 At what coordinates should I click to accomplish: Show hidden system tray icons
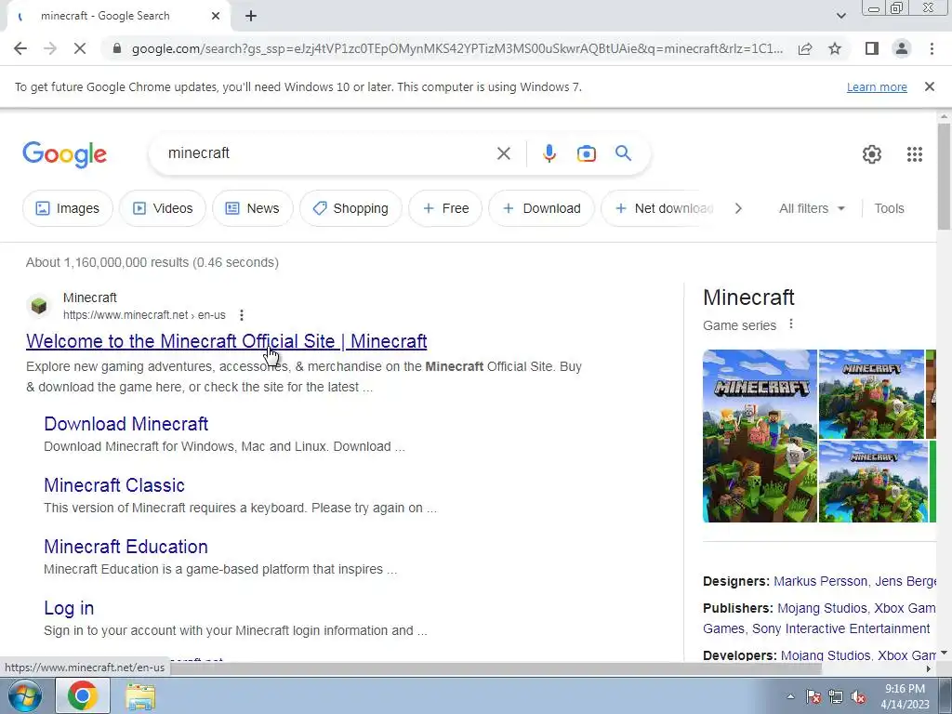[790, 696]
